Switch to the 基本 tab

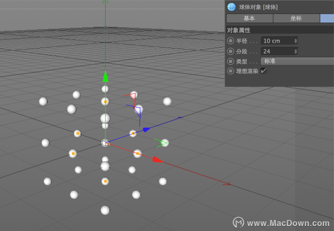click(x=249, y=18)
